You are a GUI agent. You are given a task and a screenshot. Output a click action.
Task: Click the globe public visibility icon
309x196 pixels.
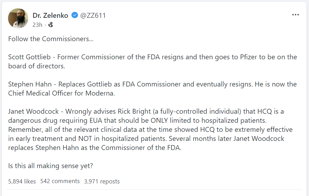pos(51,25)
